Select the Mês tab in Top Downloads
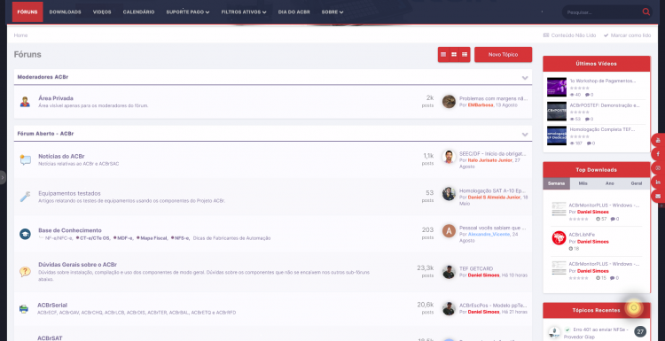 583,184
